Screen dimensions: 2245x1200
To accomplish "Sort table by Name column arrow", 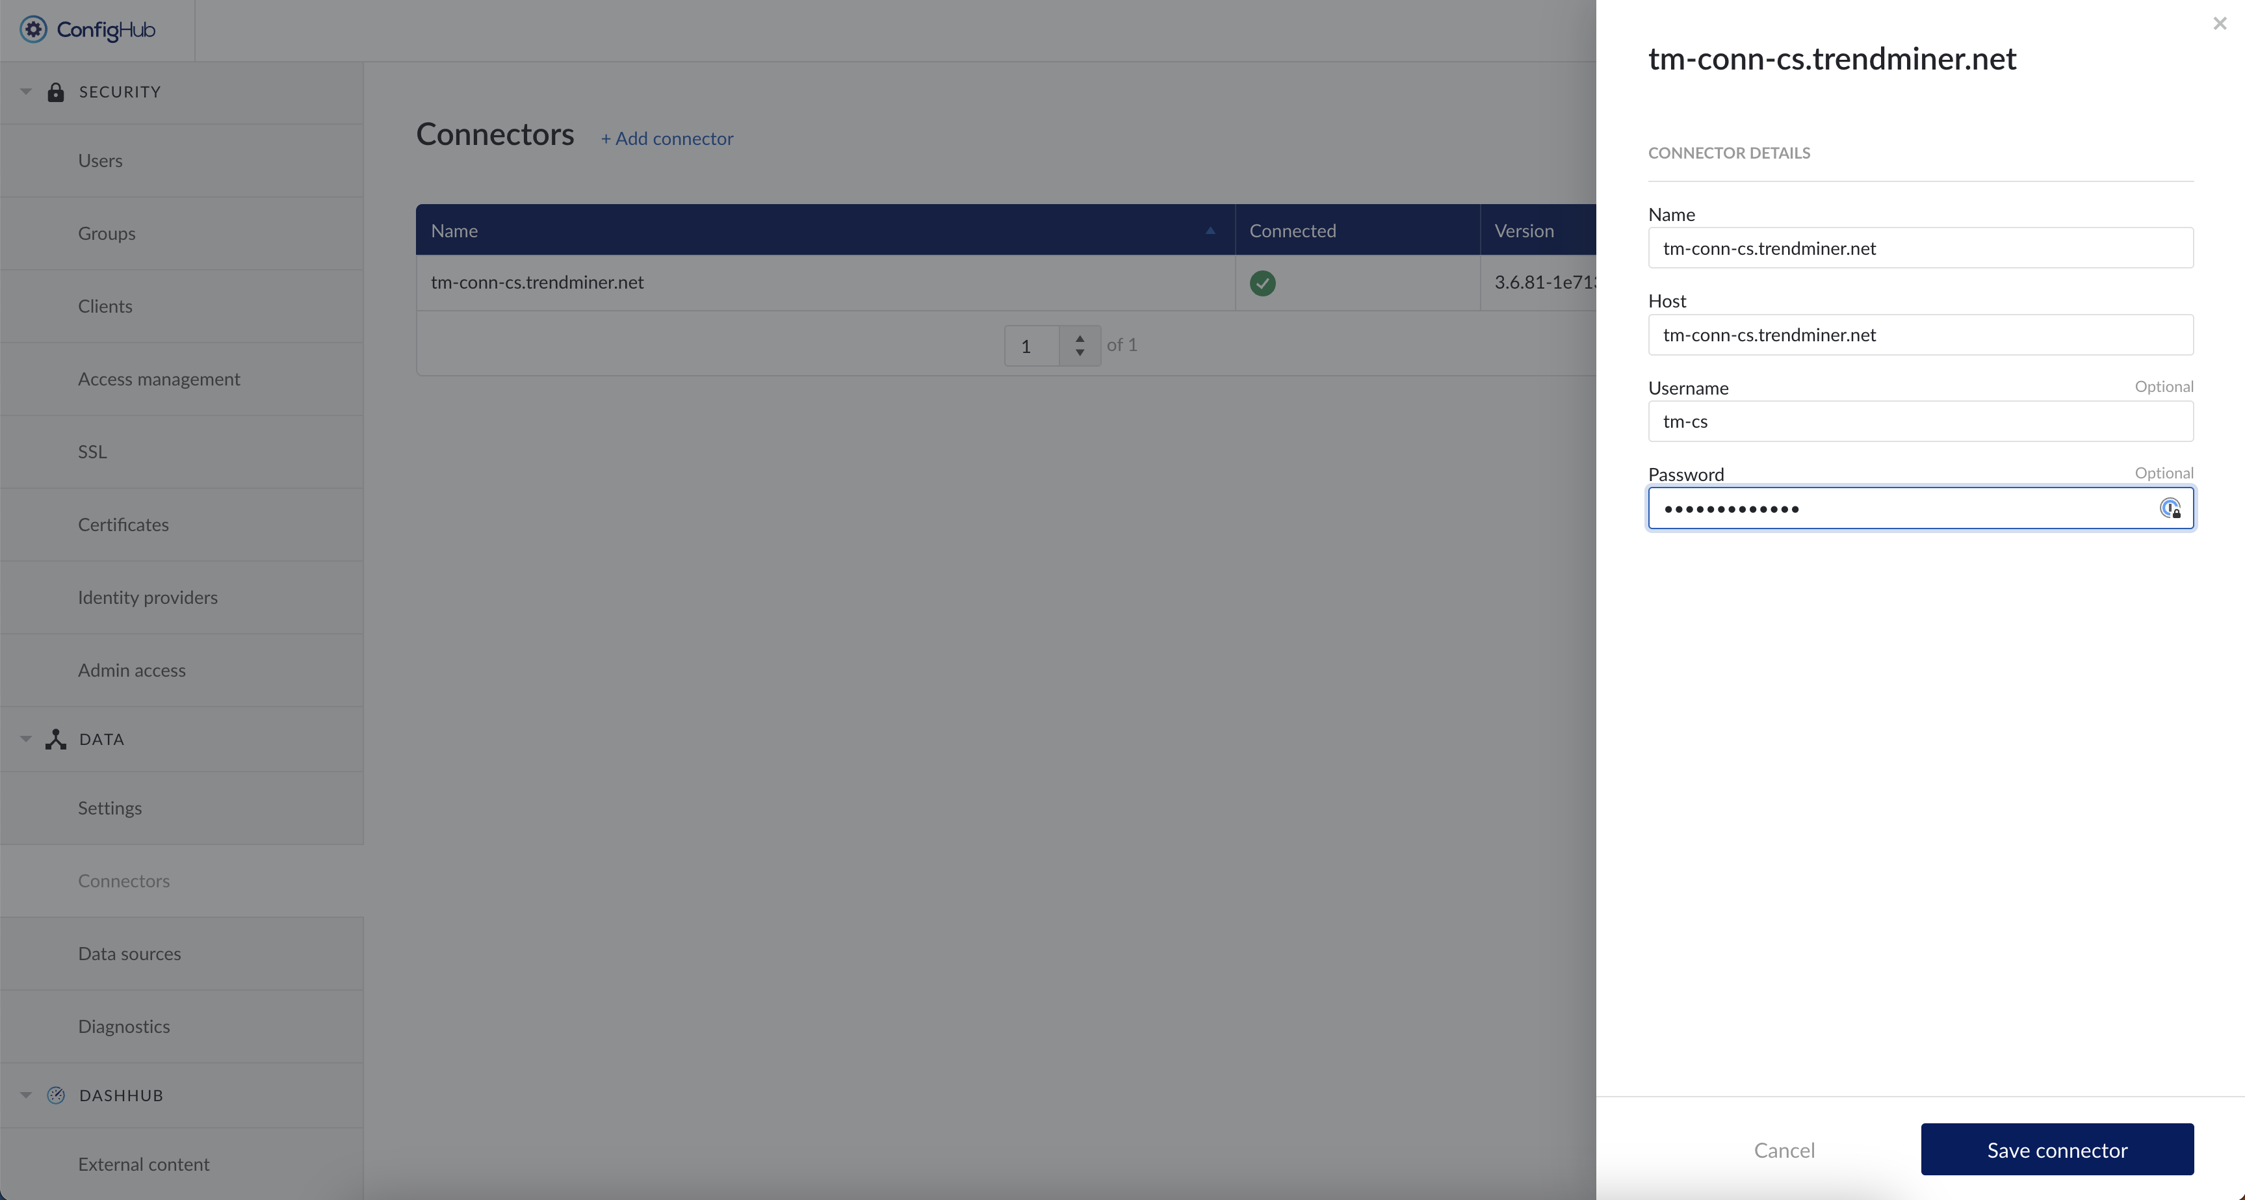I will click(1210, 231).
